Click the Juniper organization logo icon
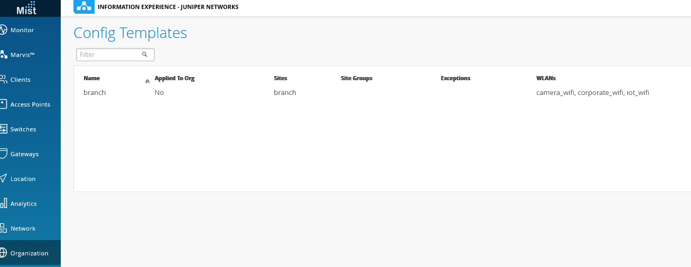This screenshot has width=691, height=267. [84, 7]
